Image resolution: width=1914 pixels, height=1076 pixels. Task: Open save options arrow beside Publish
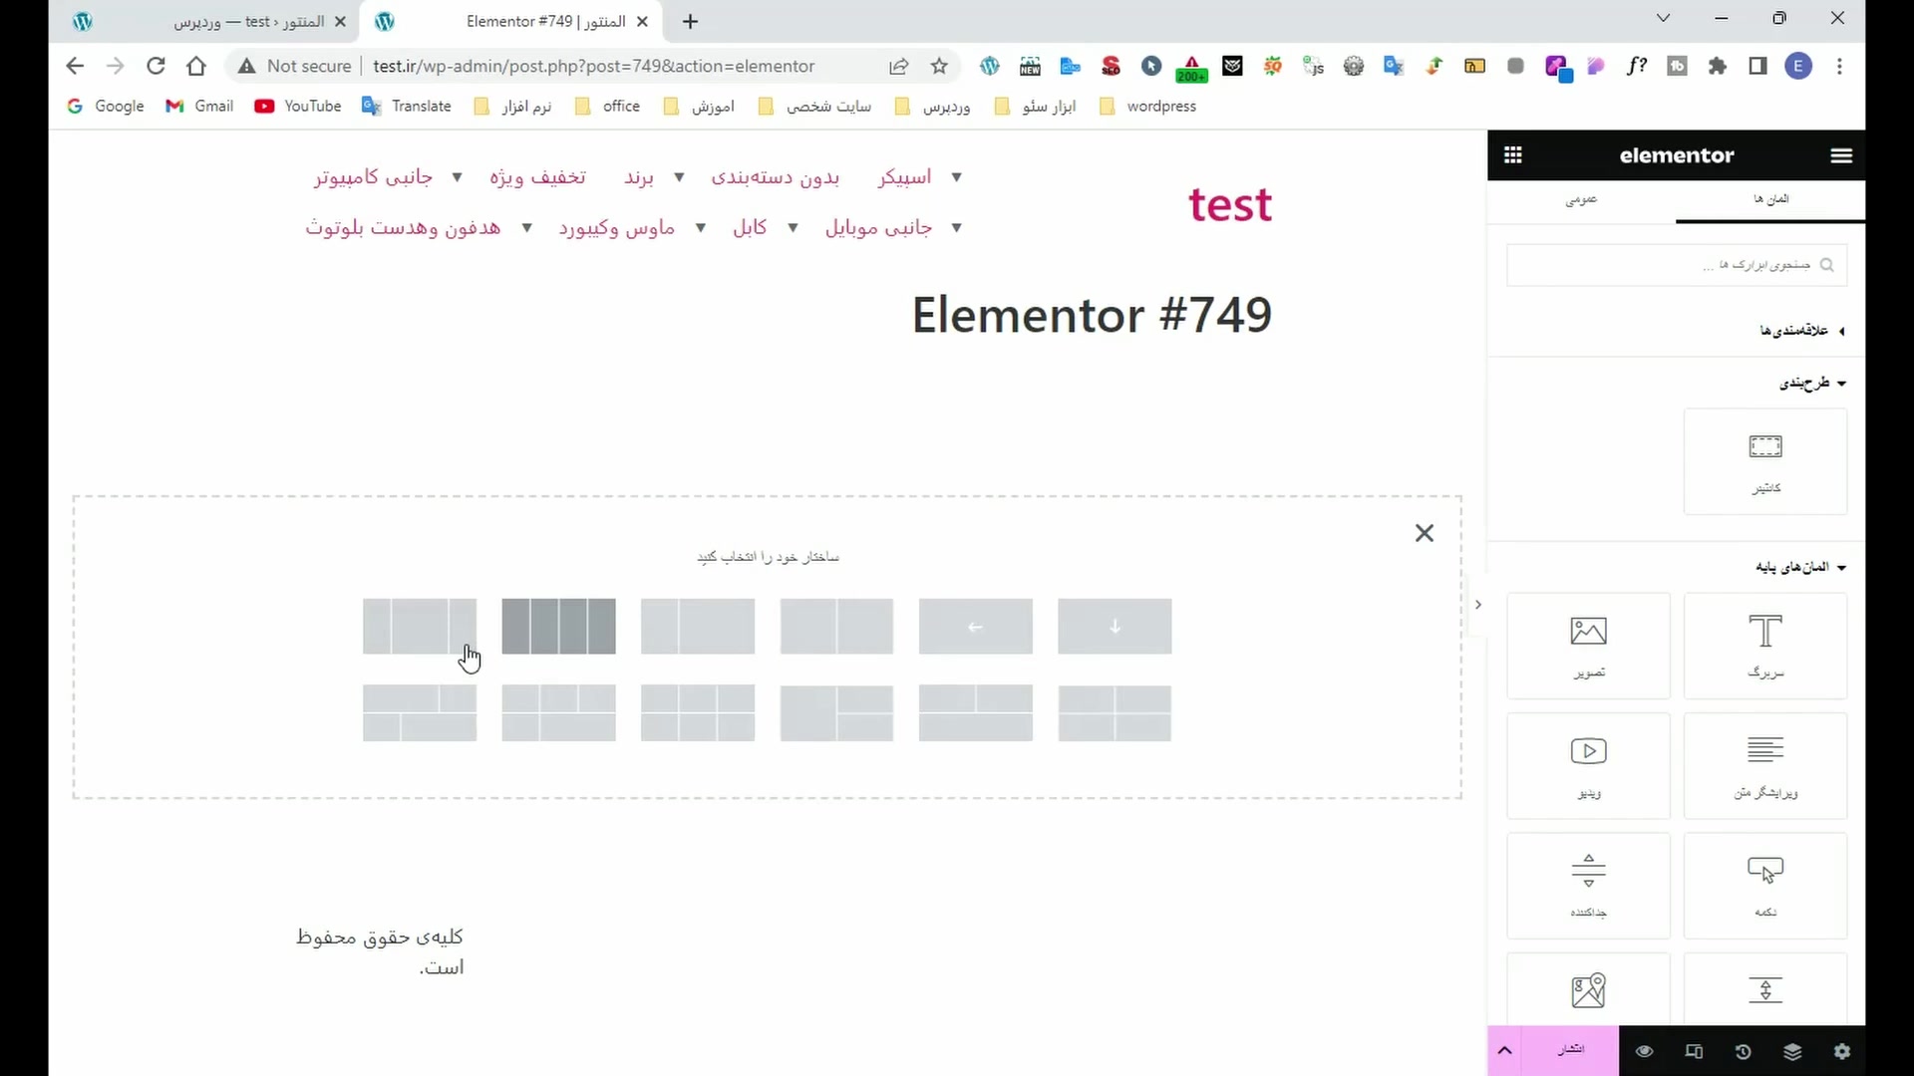(x=1504, y=1051)
